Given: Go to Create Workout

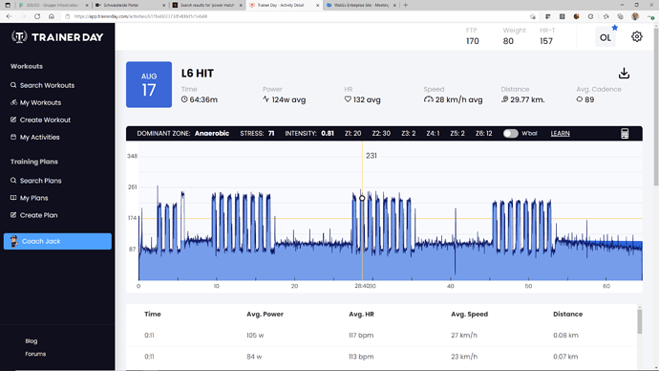Looking at the screenshot, I should click(x=40, y=120).
